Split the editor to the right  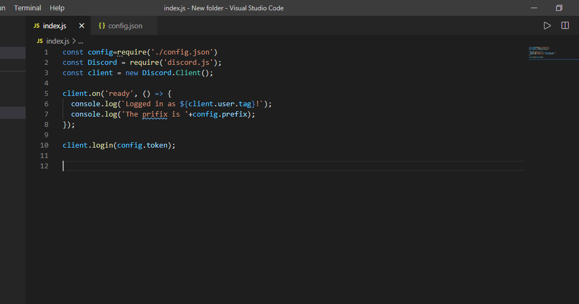click(565, 26)
